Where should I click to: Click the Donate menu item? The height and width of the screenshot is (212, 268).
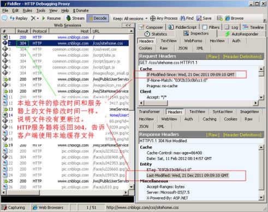(81, 10)
